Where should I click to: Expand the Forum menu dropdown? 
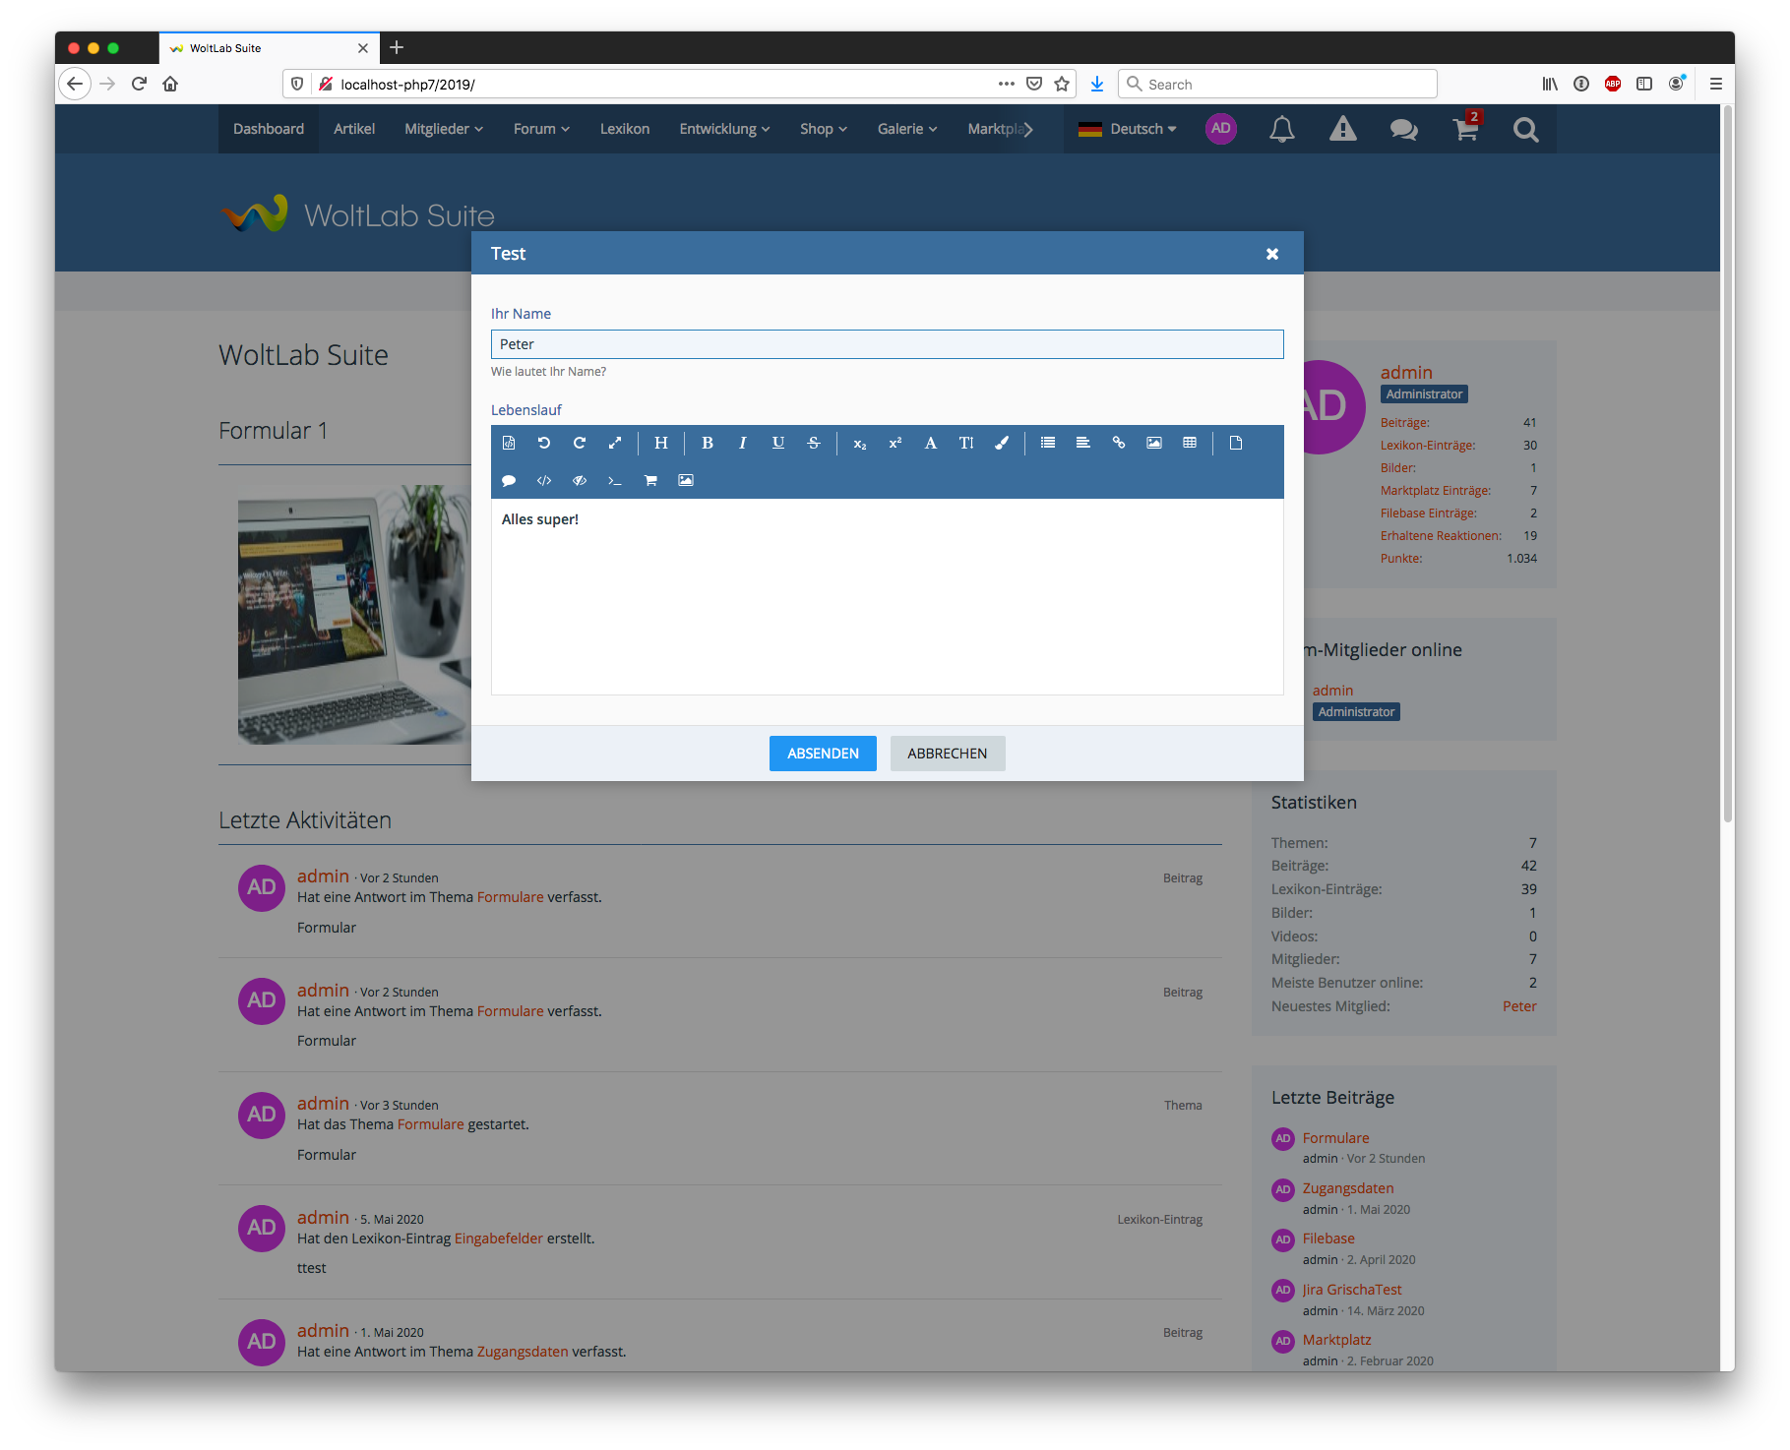click(541, 129)
